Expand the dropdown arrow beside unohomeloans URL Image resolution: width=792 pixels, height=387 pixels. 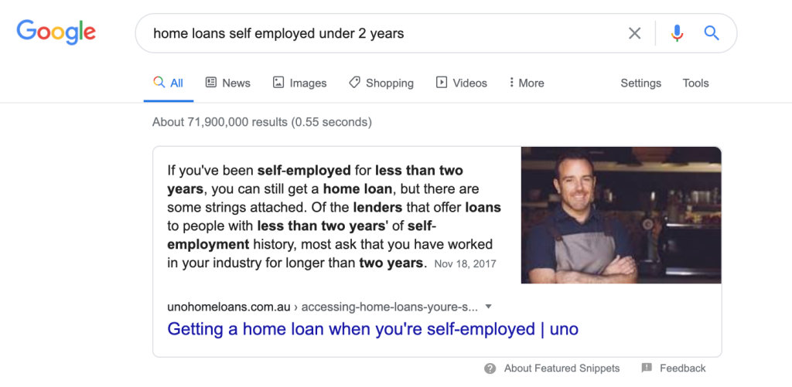(488, 307)
